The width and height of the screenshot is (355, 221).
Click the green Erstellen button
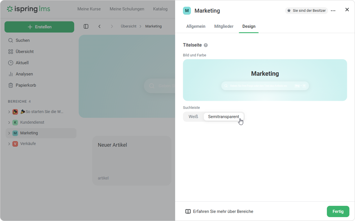coord(39,27)
